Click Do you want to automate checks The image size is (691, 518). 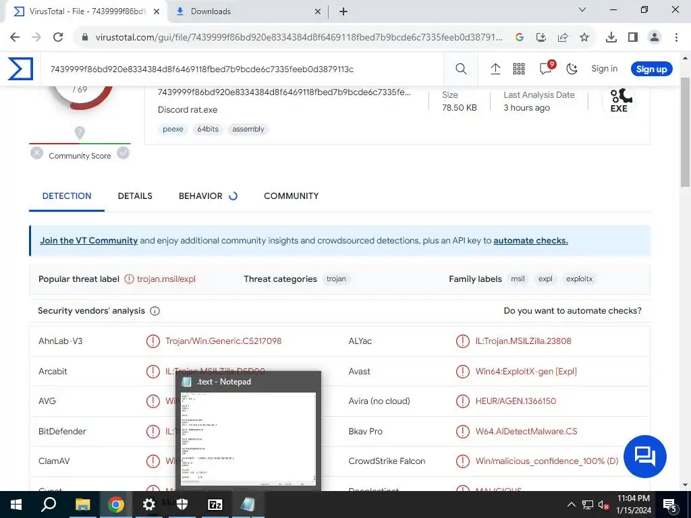point(572,311)
